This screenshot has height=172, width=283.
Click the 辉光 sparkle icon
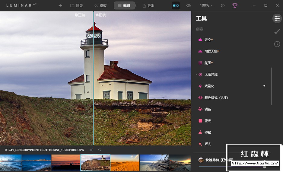(200, 144)
